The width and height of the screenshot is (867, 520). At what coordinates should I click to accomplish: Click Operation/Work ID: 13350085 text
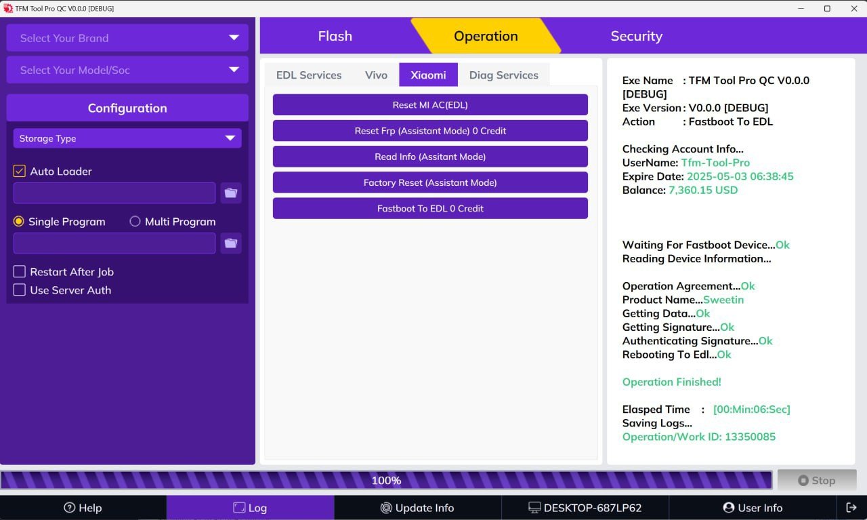pyautogui.click(x=699, y=437)
